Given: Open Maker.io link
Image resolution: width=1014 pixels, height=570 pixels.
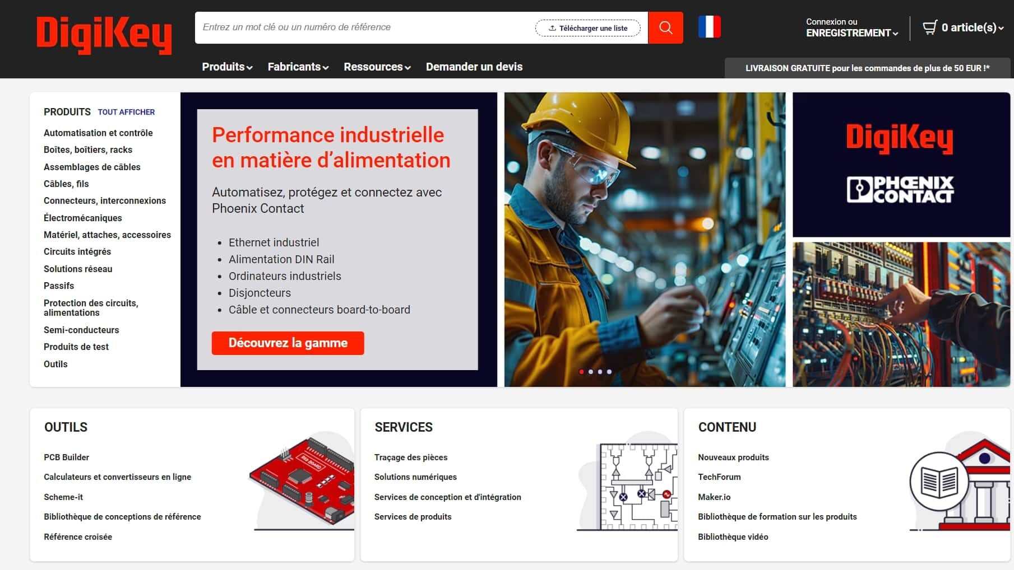Looking at the screenshot, I should (714, 497).
